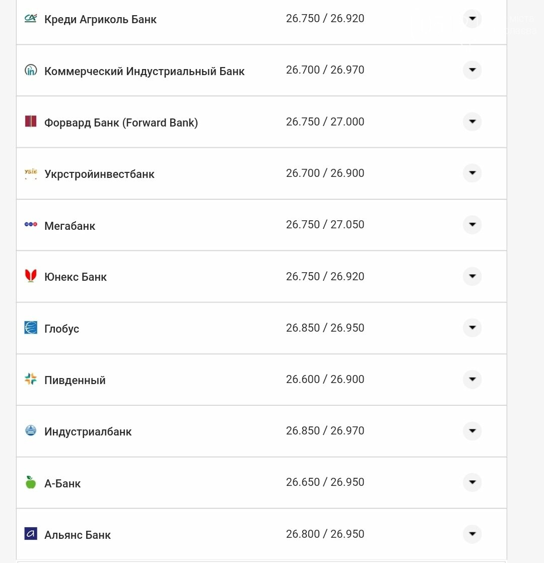Viewport: 544px width, 563px height.
Task: Click the Коммерческий Индустриальный Банк logo icon
Action: coord(31,70)
